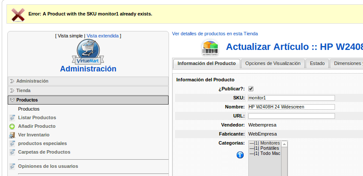363x176 pixels.
Task: Open the Opciones de Visualización tab
Action: (273, 64)
